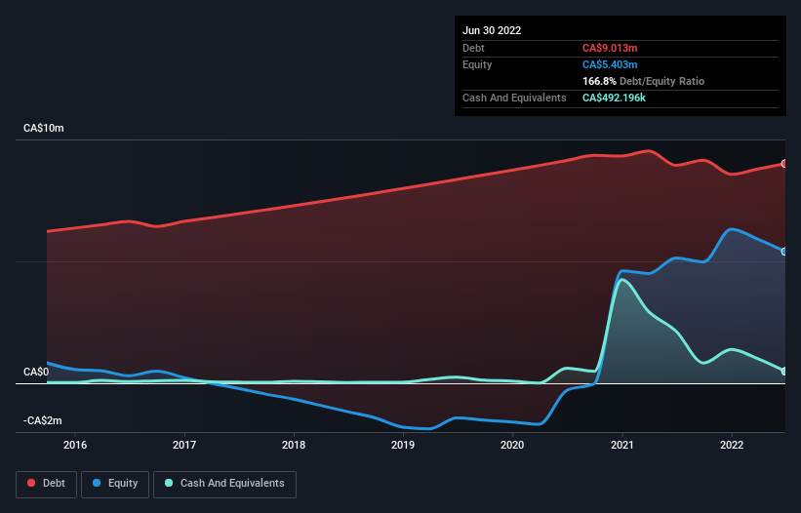Image resolution: width=801 pixels, height=513 pixels.
Task: Click Cash And Equivalents label in tooltip
Action: coord(514,98)
